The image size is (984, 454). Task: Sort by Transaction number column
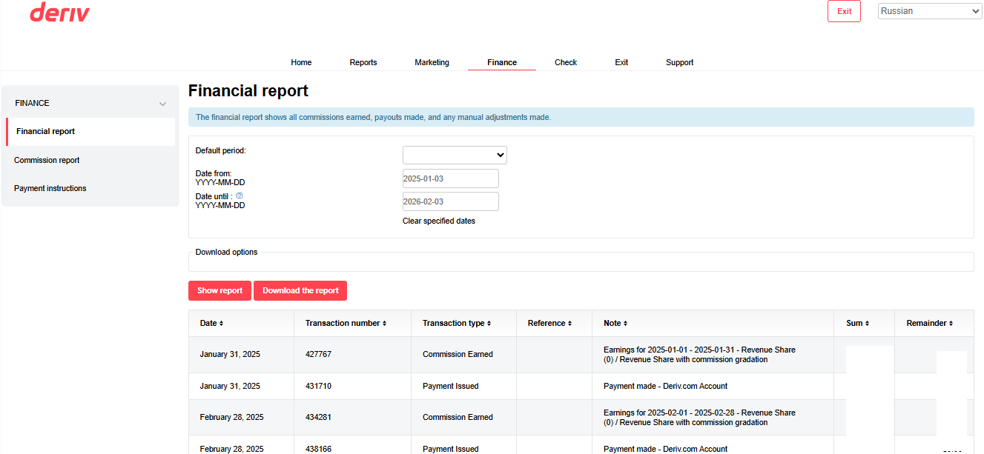tap(346, 324)
